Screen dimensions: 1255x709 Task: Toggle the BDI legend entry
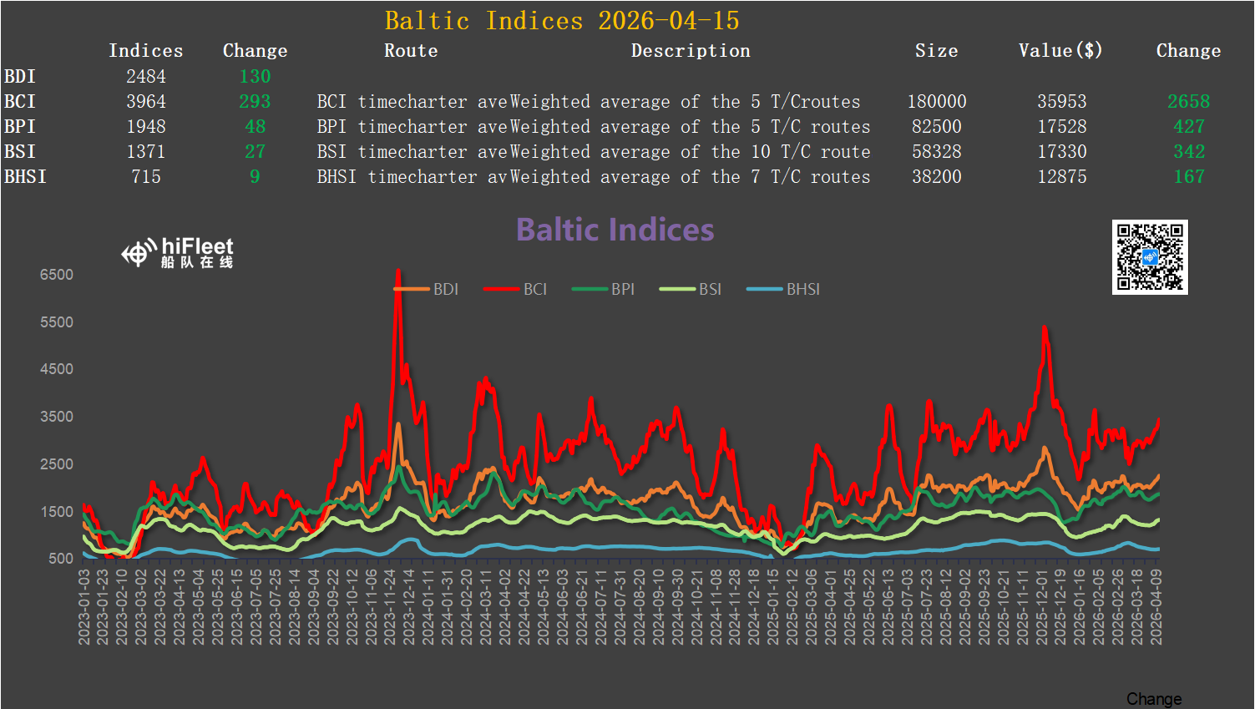[x=427, y=289]
